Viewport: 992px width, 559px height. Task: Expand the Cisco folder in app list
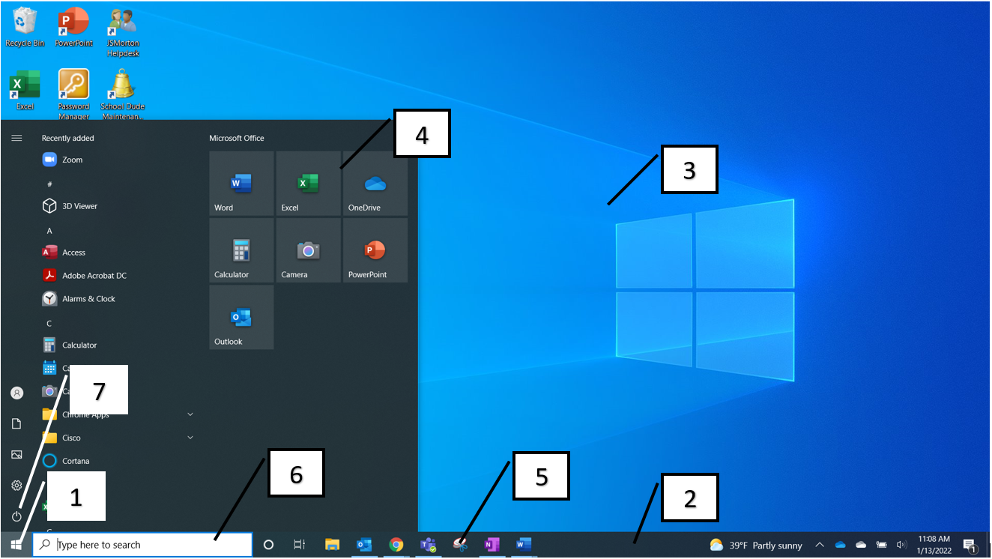pos(190,438)
